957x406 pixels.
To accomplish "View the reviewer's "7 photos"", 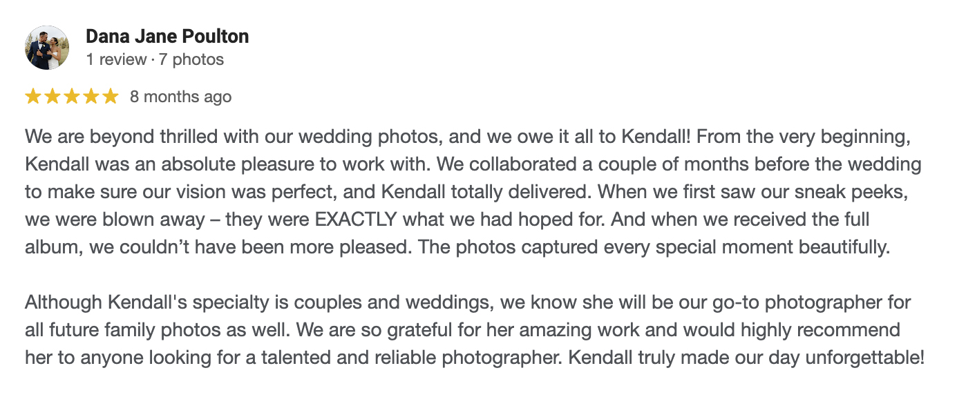I will [x=191, y=59].
